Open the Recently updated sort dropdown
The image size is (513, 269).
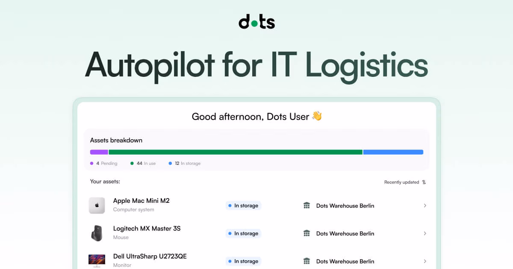click(x=405, y=182)
